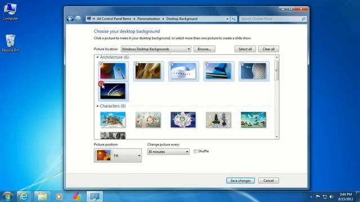Expand the arrow after All Control Panel Items
This screenshot has width=360, height=202.
click(x=134, y=19)
